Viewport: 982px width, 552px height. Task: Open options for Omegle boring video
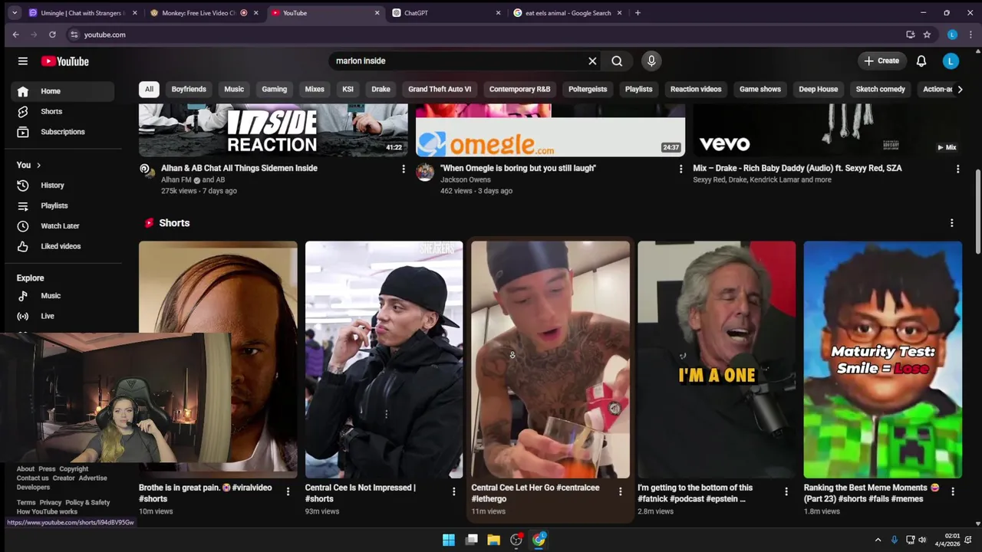[680, 169]
